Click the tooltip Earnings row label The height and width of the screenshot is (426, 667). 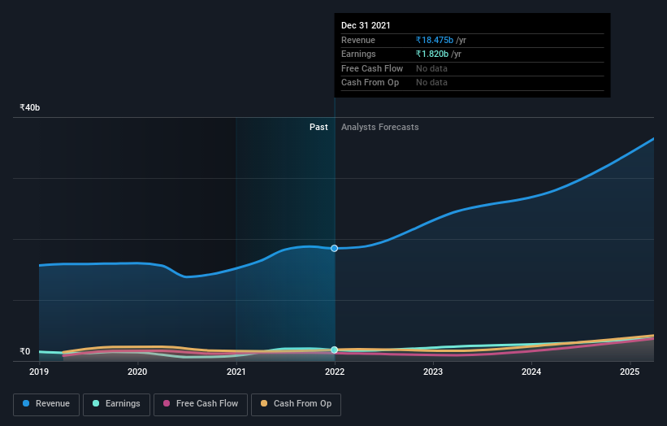tap(358, 54)
